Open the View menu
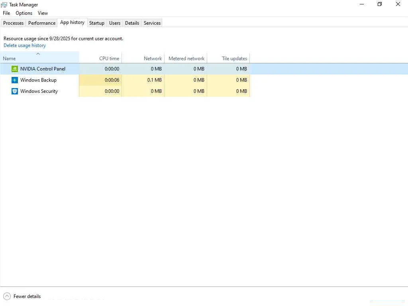408x306 pixels. (x=43, y=13)
